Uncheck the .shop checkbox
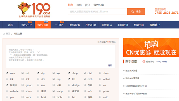The width and height of the screenshot is (179, 101). click(69, 73)
